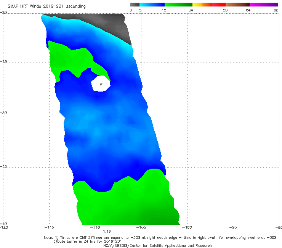Click the yellow-orange segment of the color bar
282x248 pixels.
pyautogui.click(x=202, y=5)
